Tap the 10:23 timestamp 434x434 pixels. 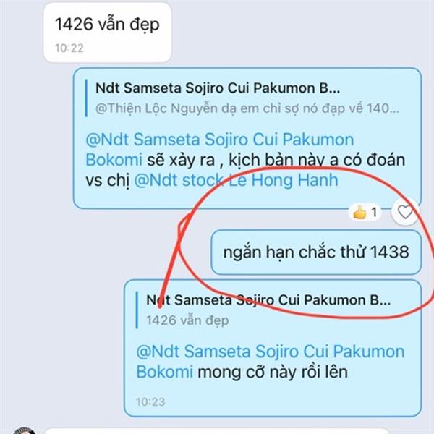coord(150,402)
